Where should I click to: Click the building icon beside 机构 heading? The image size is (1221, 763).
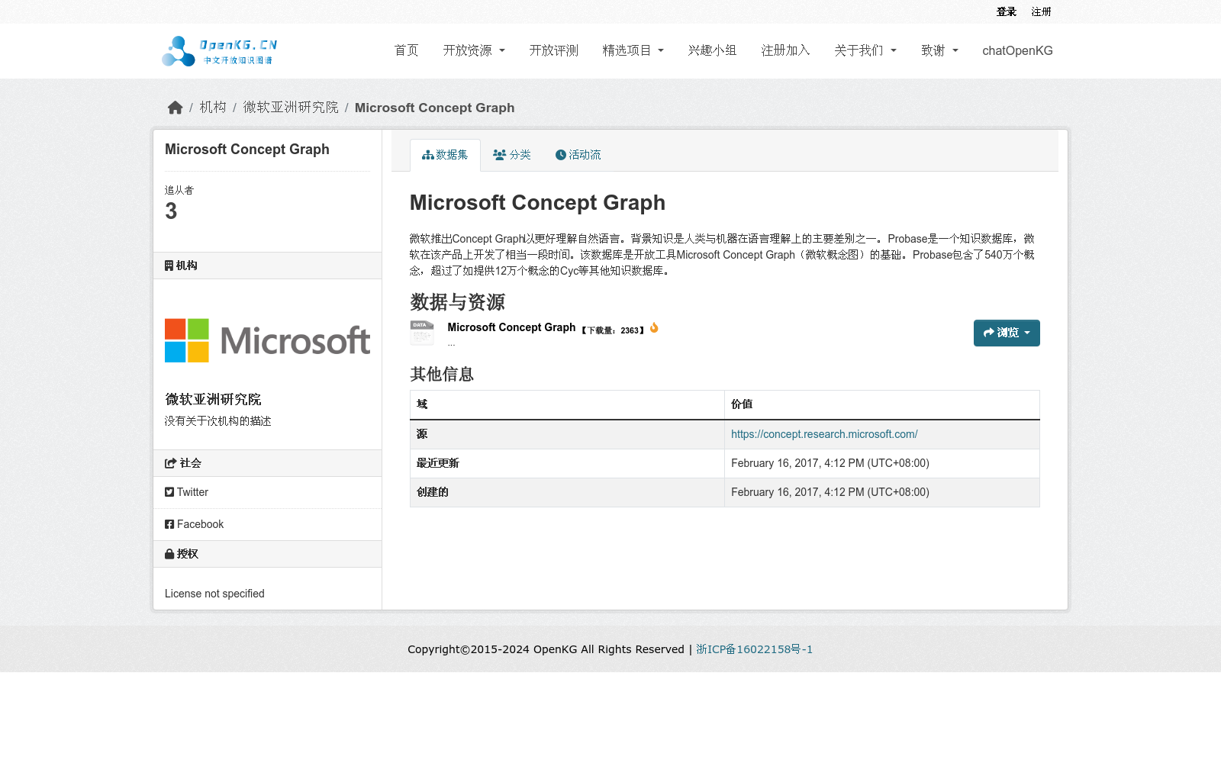(169, 265)
